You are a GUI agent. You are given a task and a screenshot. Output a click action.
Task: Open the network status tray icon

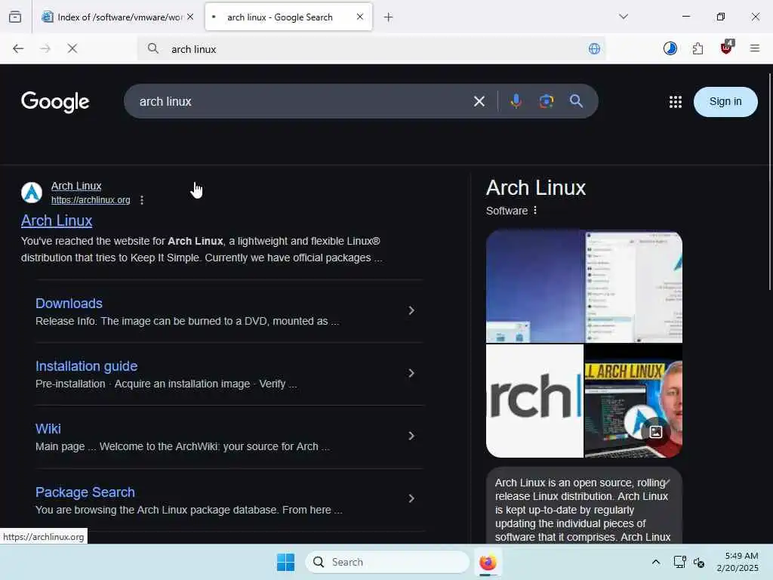coord(680,562)
